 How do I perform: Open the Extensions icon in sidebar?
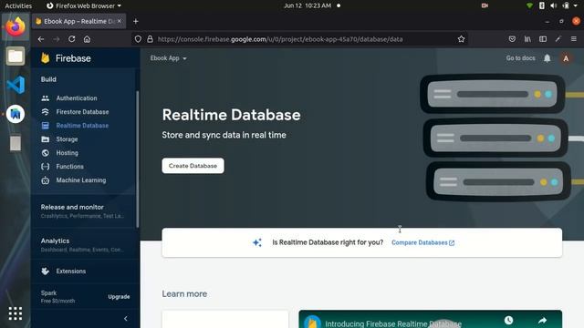pos(45,272)
